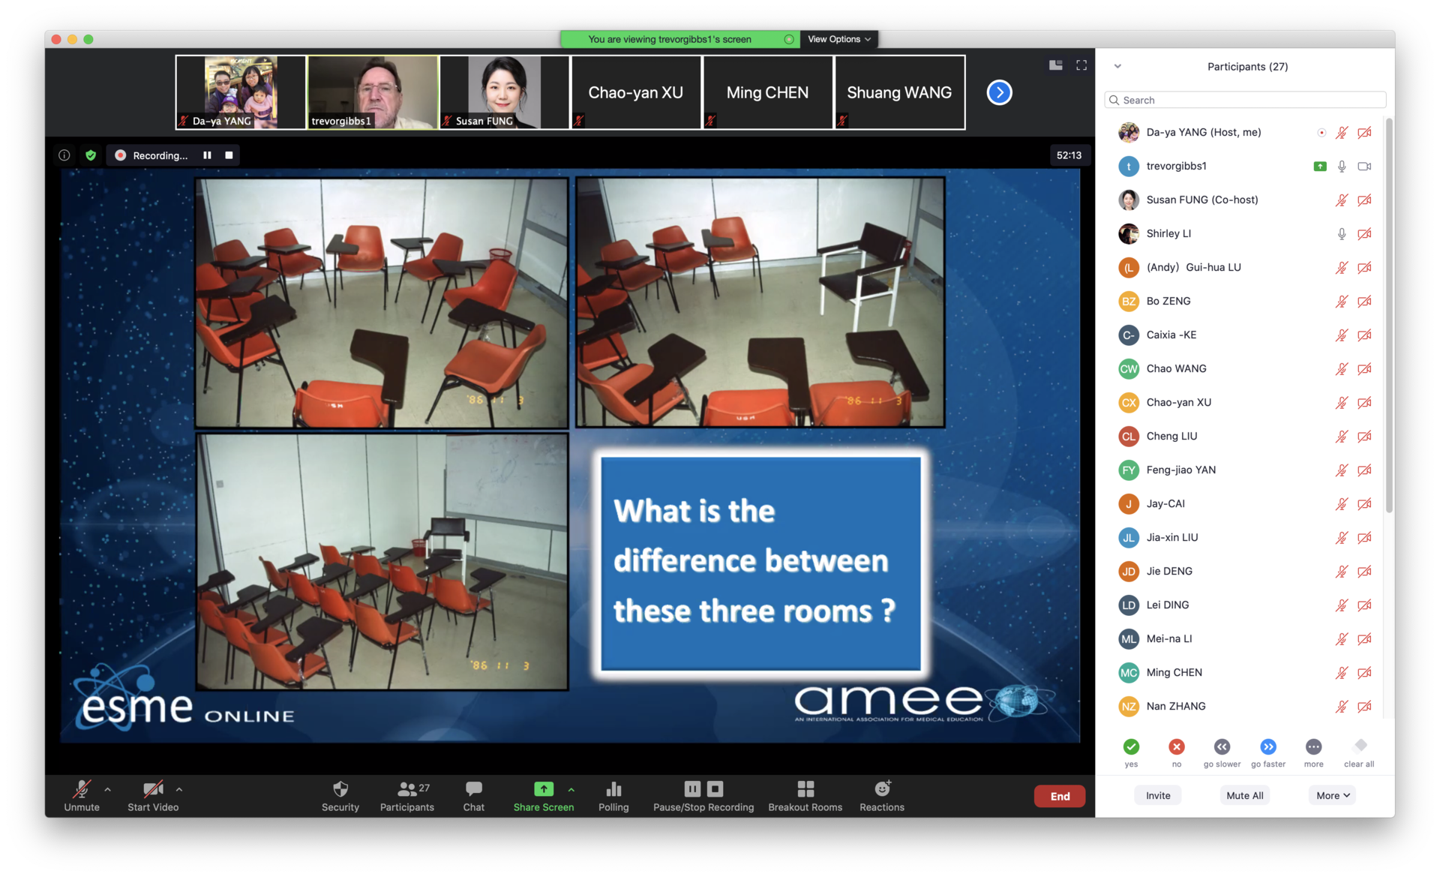Open the more reactions ellipsis icon
The height and width of the screenshot is (877, 1440).
[x=1313, y=746]
